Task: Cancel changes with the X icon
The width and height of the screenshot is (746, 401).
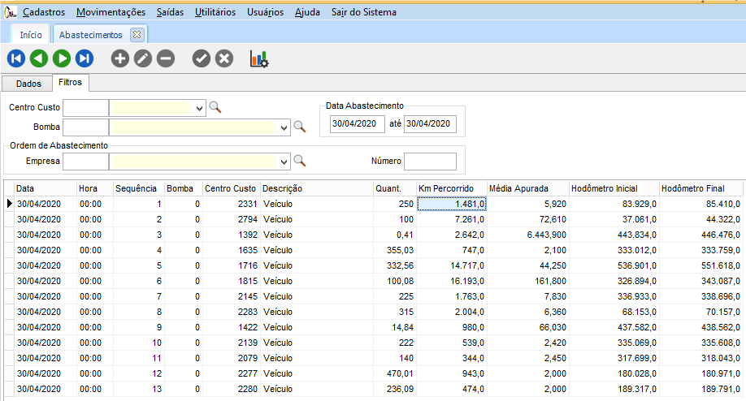Action: coord(224,58)
